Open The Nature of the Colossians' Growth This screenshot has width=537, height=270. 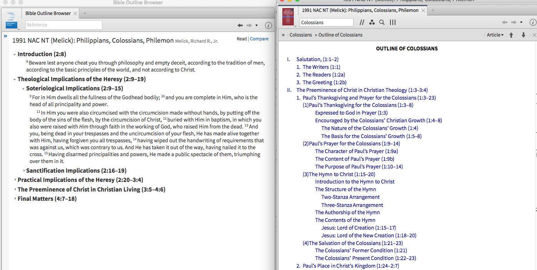point(370,128)
